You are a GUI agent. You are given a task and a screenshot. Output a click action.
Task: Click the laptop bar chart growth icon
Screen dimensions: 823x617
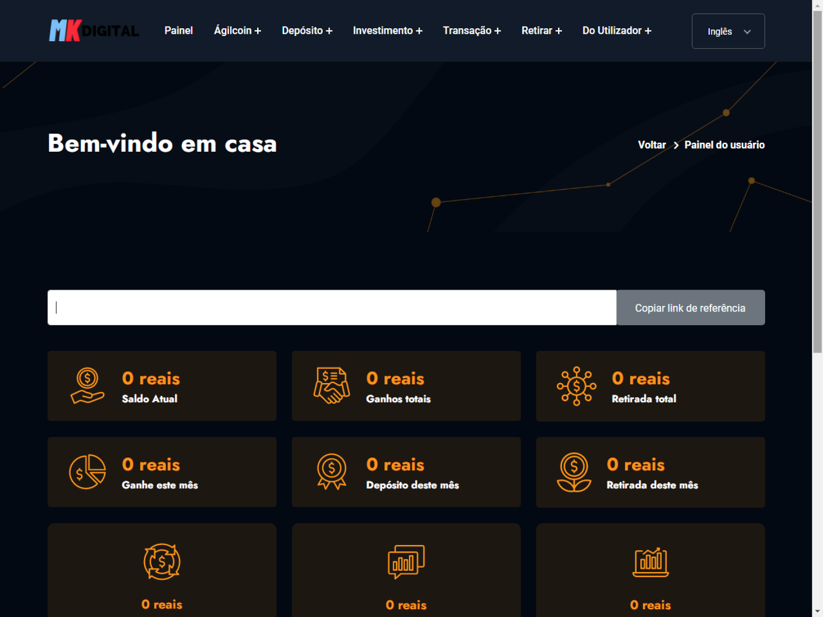pyautogui.click(x=650, y=562)
